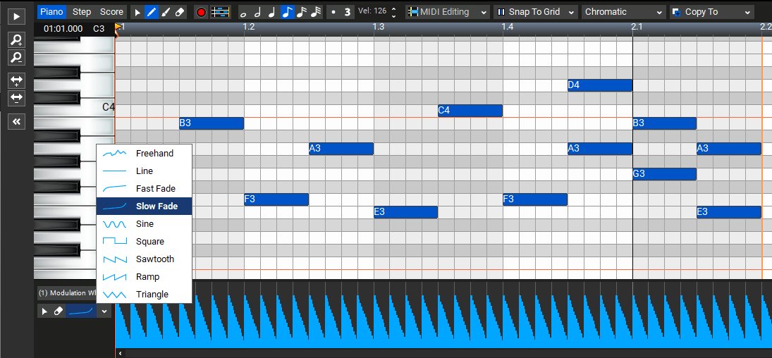Click the 01:01.000 position readout

(63, 29)
